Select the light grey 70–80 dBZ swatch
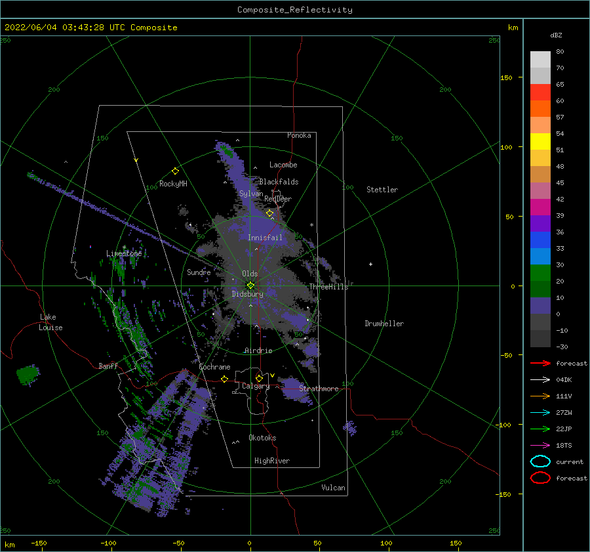The image size is (590, 552). point(540,60)
